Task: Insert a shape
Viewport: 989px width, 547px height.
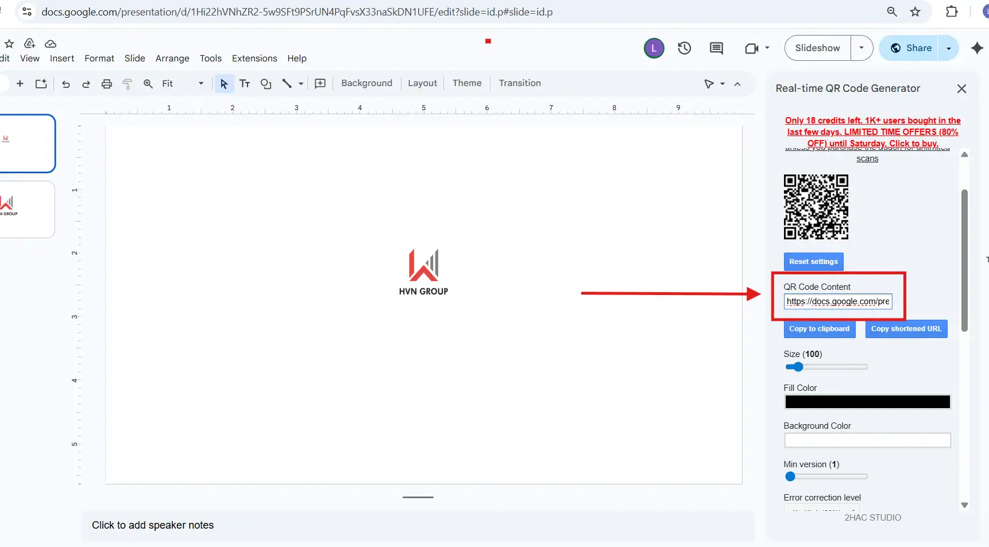Action: tap(266, 84)
